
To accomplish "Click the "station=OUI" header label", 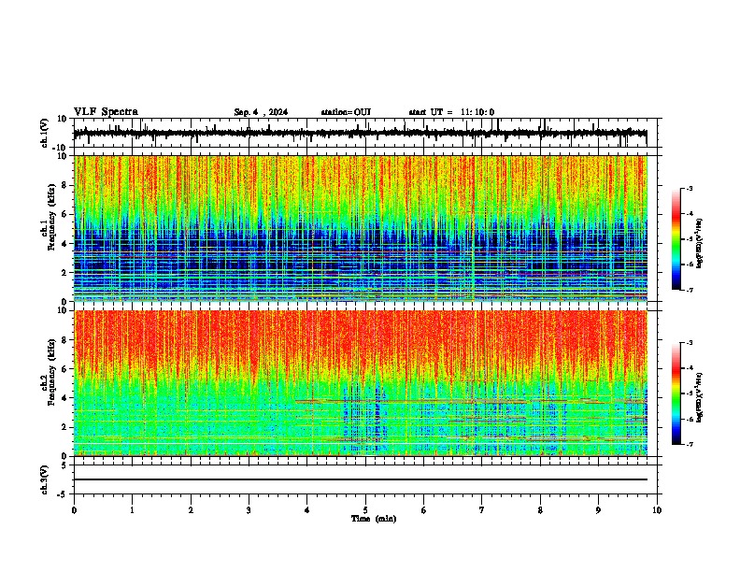I will [x=346, y=112].
